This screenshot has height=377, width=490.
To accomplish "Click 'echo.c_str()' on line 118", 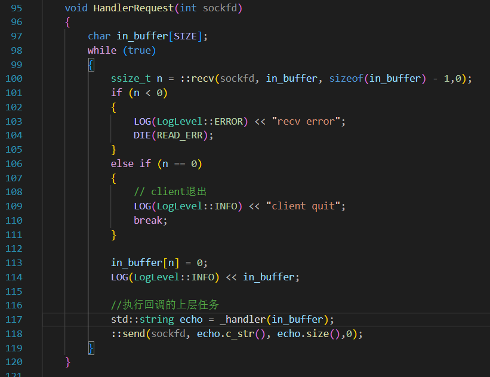I will [231, 334].
